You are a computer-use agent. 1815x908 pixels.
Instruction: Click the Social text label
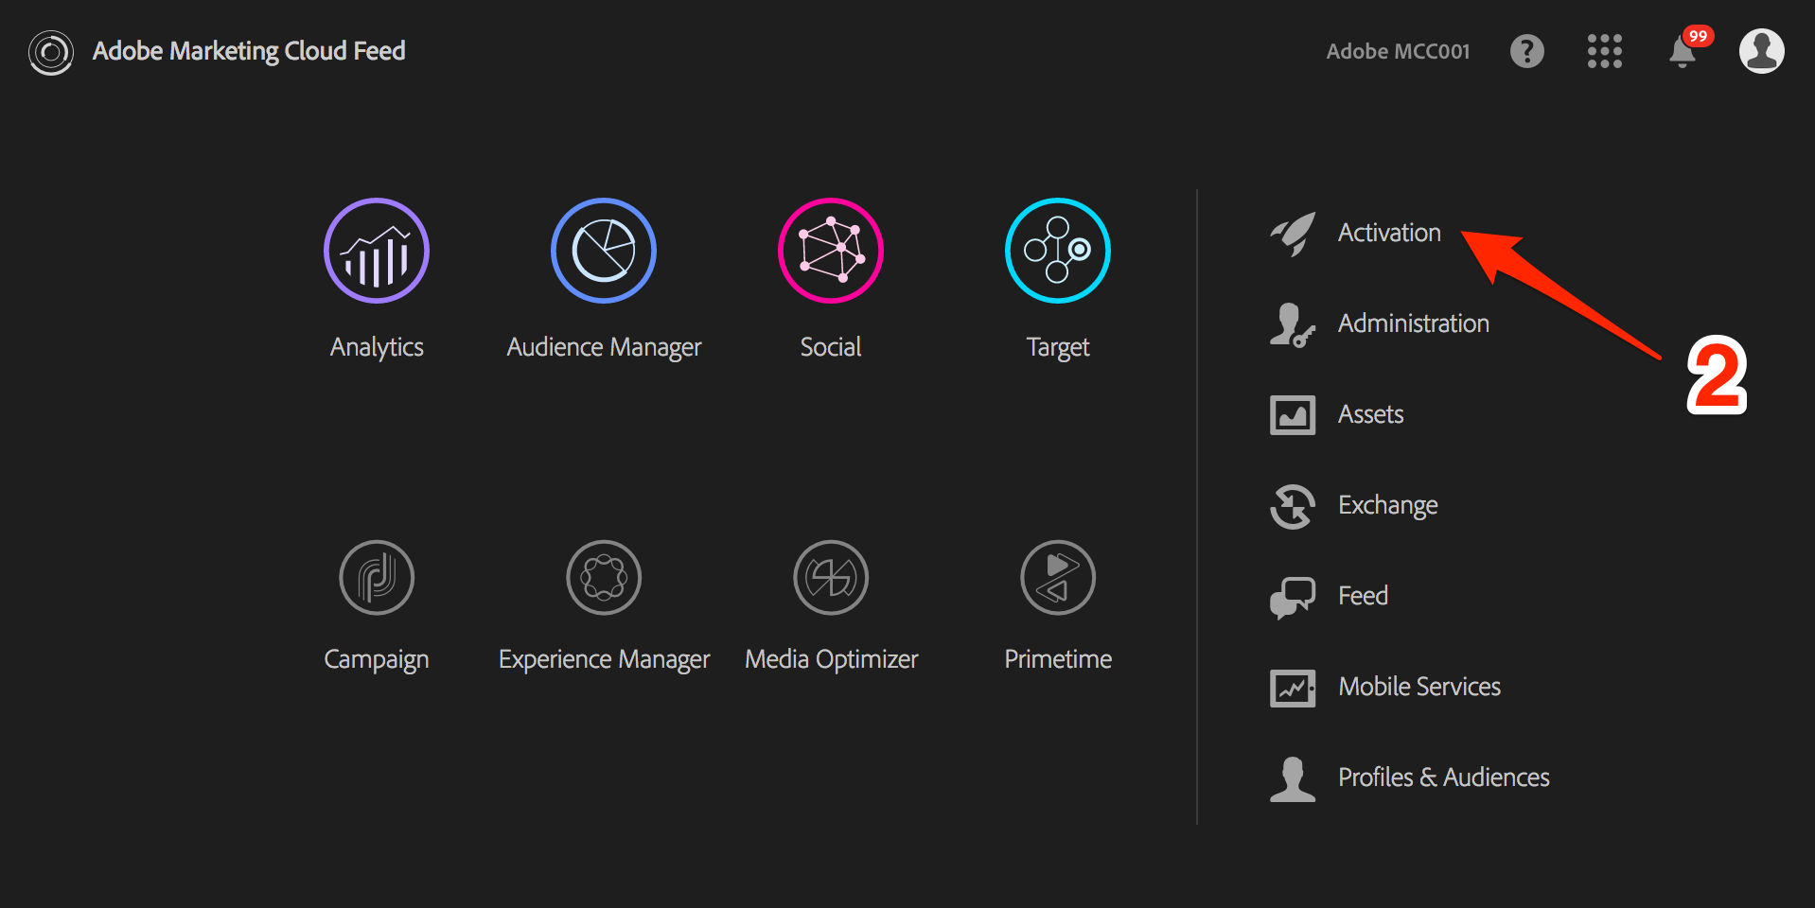click(831, 347)
